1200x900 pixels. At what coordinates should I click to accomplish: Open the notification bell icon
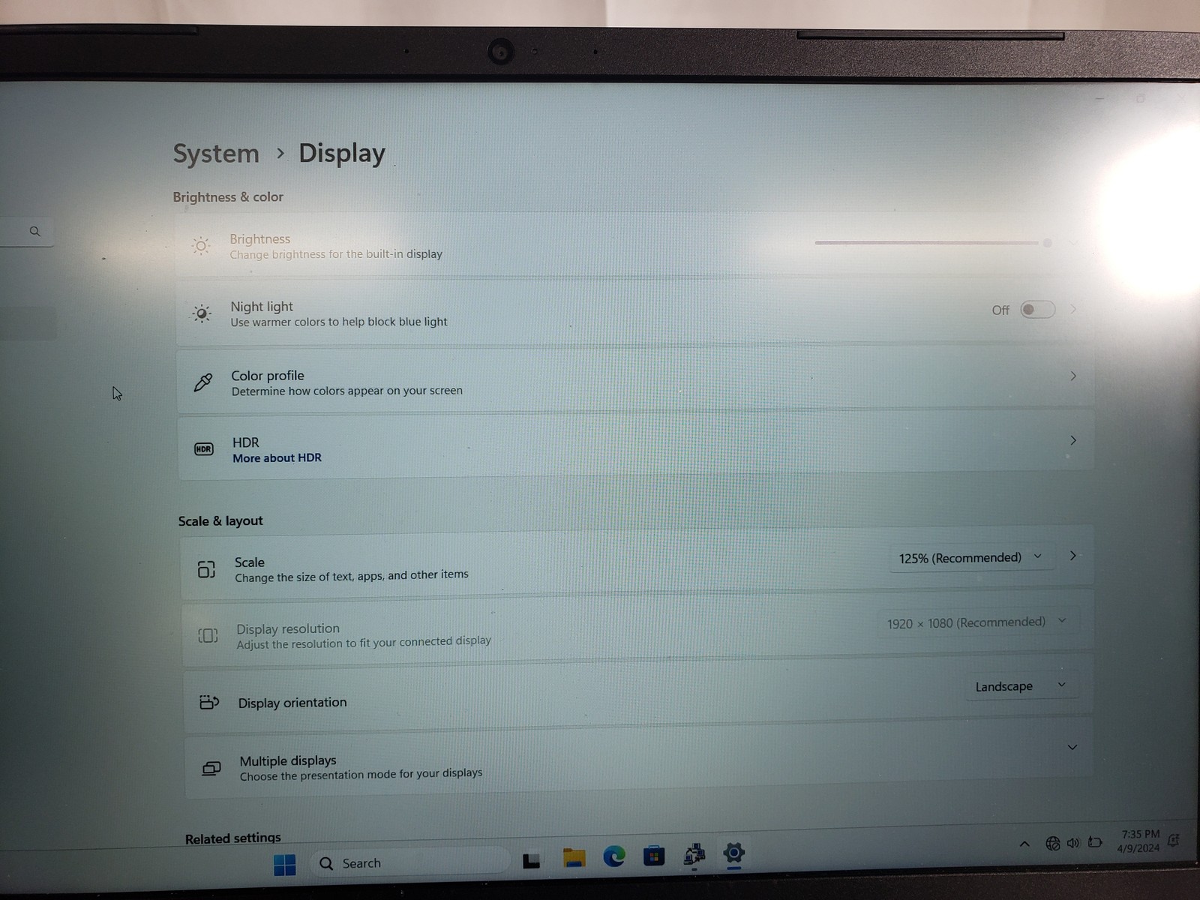1174,841
